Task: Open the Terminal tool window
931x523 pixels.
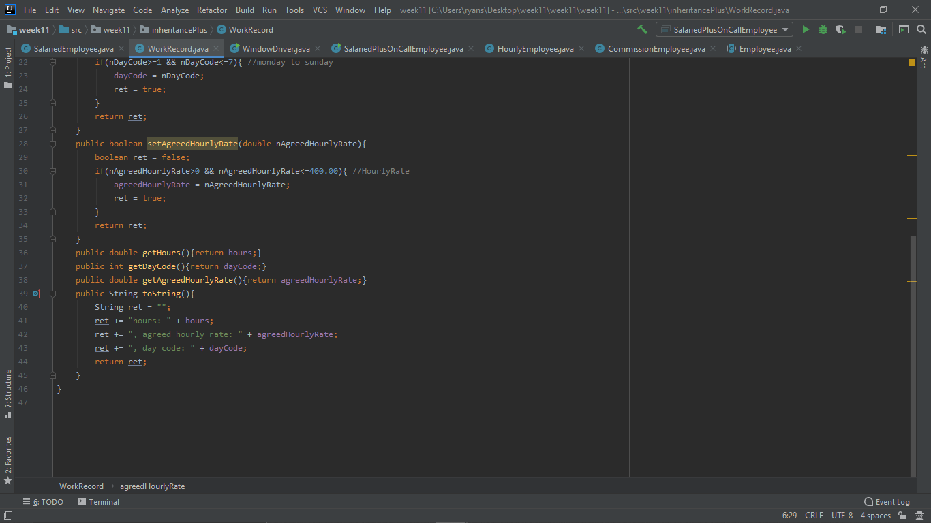Action: click(98, 501)
